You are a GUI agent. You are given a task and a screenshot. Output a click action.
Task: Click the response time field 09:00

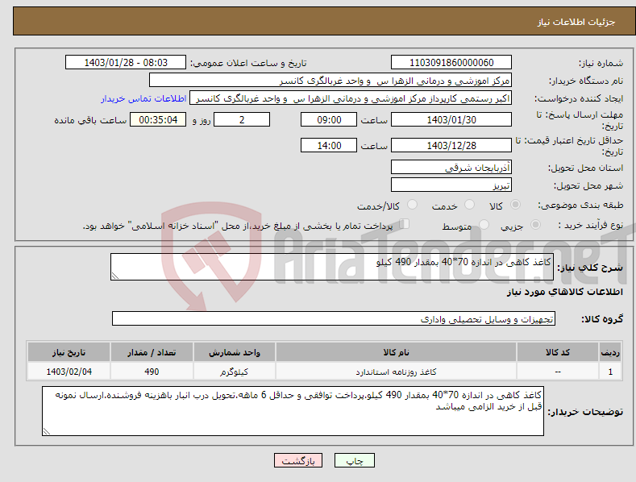point(329,119)
